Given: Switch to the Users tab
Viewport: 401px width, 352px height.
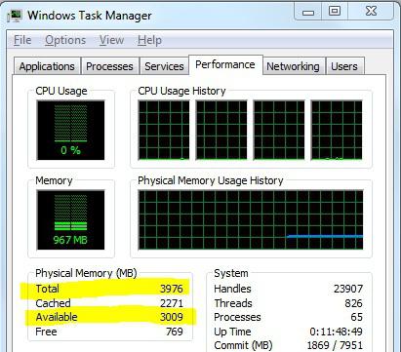Looking at the screenshot, I should coord(344,66).
